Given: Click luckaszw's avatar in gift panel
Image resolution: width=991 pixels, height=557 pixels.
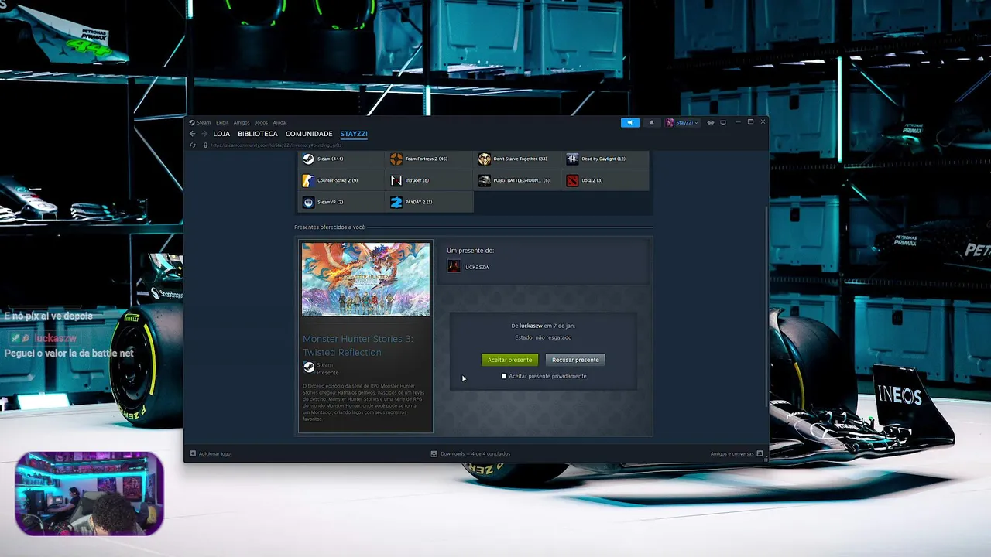Looking at the screenshot, I should pos(454,266).
